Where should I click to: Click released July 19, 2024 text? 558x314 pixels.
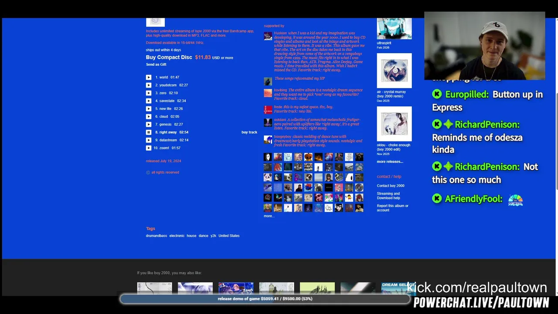[163, 161]
